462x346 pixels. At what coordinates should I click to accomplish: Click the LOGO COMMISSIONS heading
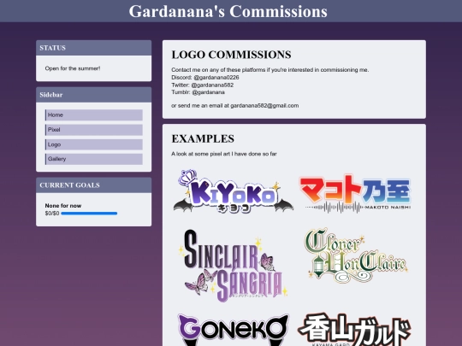(231, 55)
